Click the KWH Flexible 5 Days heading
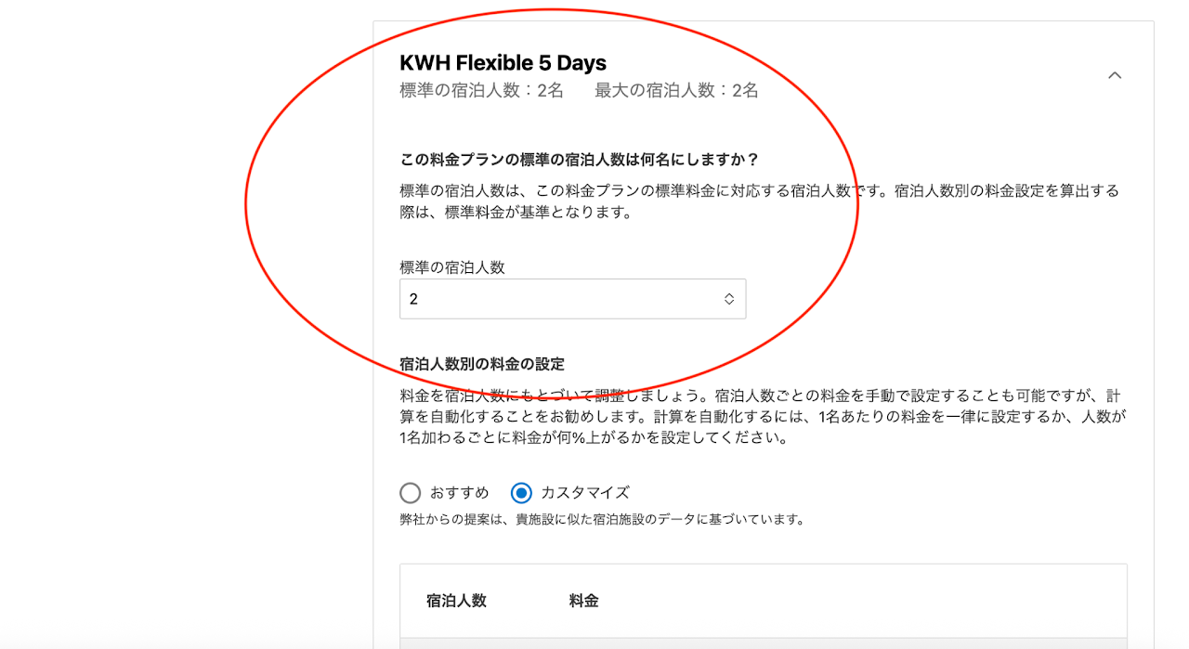1189x649 pixels. (503, 63)
